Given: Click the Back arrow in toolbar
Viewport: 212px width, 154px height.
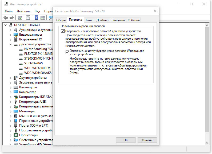Looking at the screenshot, I should (6, 18).
